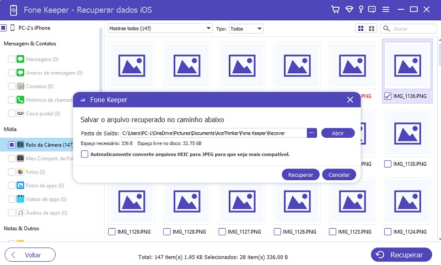441x265 pixels.
Task: Check the IMG_1126.PNG checkbox
Action: point(277,231)
